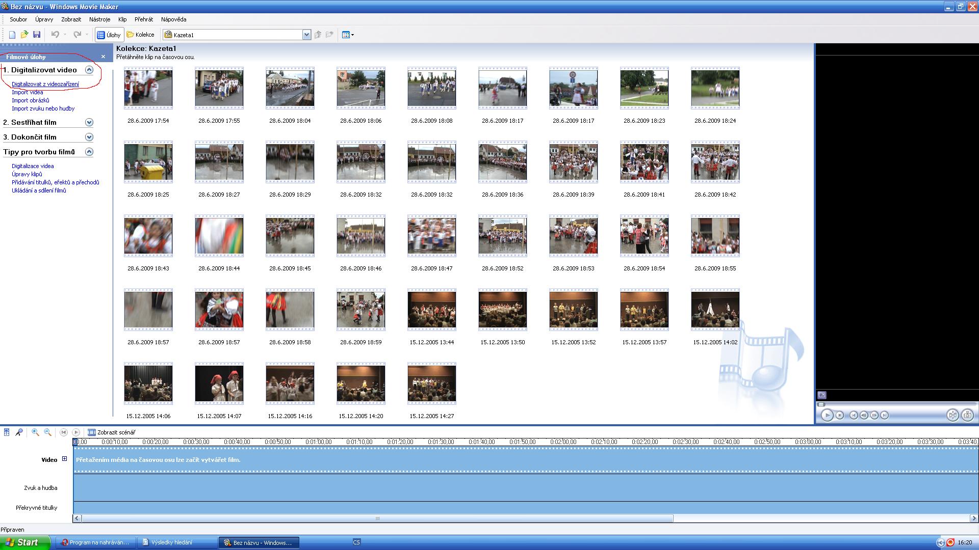Viewport: 979px width, 550px height.
Task: Toggle the Kolekce collections pane button
Action: (141, 35)
